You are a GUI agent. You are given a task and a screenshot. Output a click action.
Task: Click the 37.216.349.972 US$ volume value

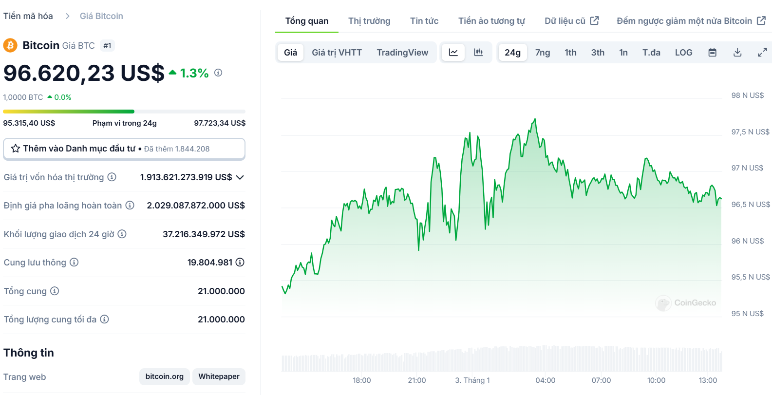204,234
